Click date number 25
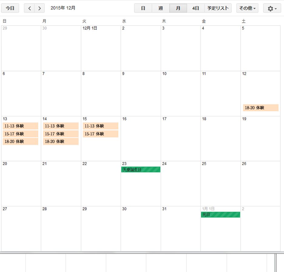 coord(204,164)
